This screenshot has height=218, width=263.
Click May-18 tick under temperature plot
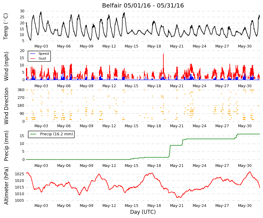[154, 46]
